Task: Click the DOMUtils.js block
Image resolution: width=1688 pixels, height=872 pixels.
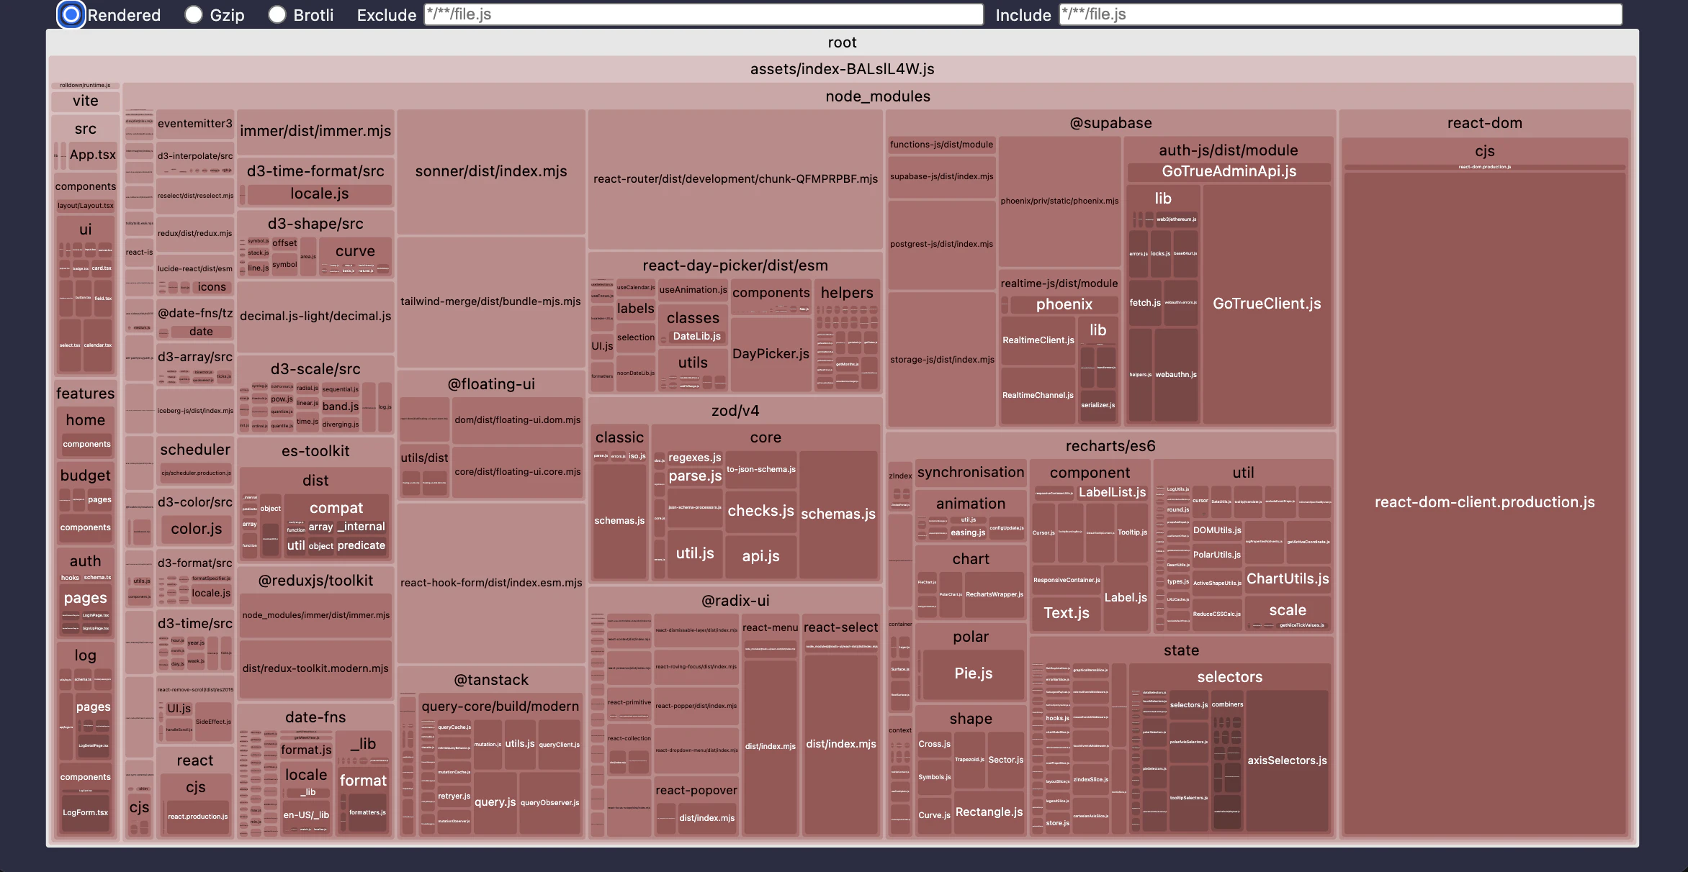Action: pyautogui.click(x=1217, y=530)
